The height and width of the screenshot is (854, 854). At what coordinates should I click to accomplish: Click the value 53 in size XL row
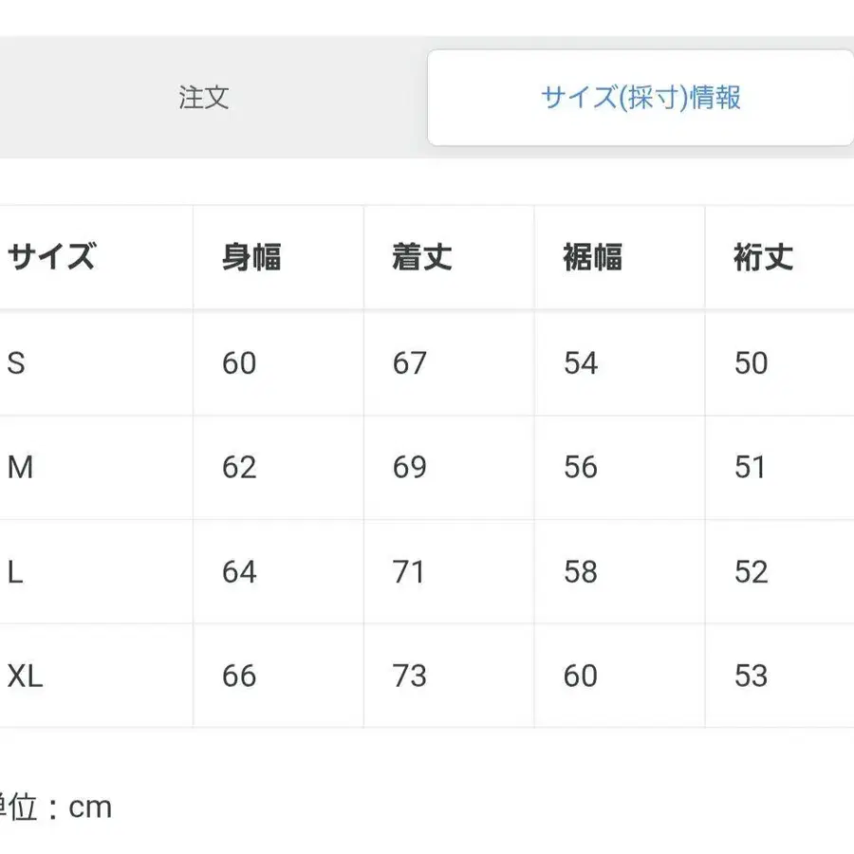751,677
